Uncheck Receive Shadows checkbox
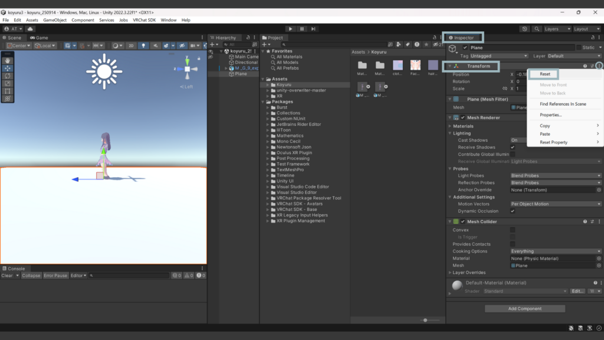604x340 pixels. coord(513,147)
